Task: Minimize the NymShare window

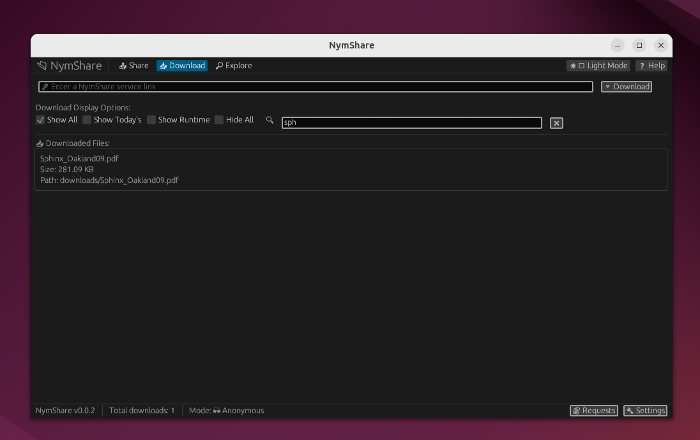Action: [618, 45]
